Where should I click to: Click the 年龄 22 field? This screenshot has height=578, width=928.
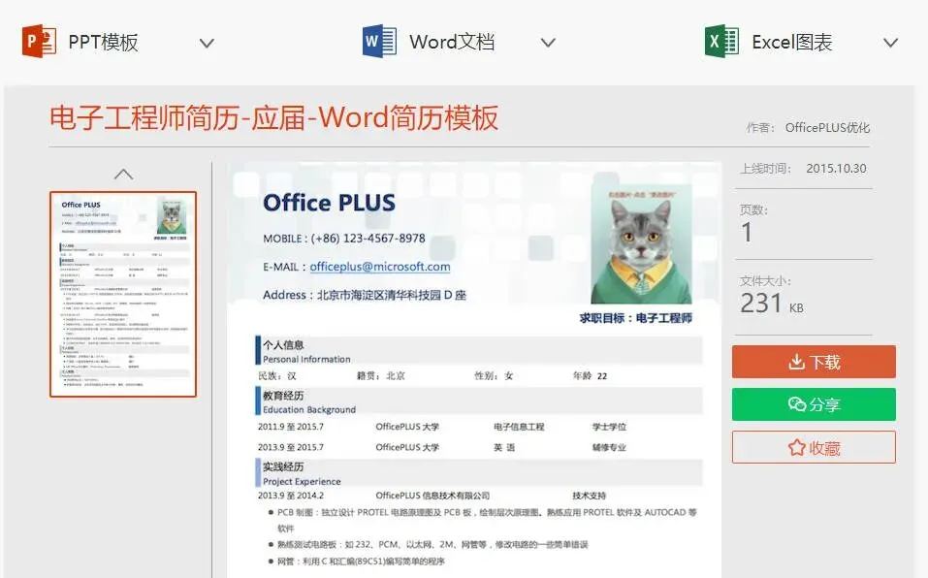(591, 375)
